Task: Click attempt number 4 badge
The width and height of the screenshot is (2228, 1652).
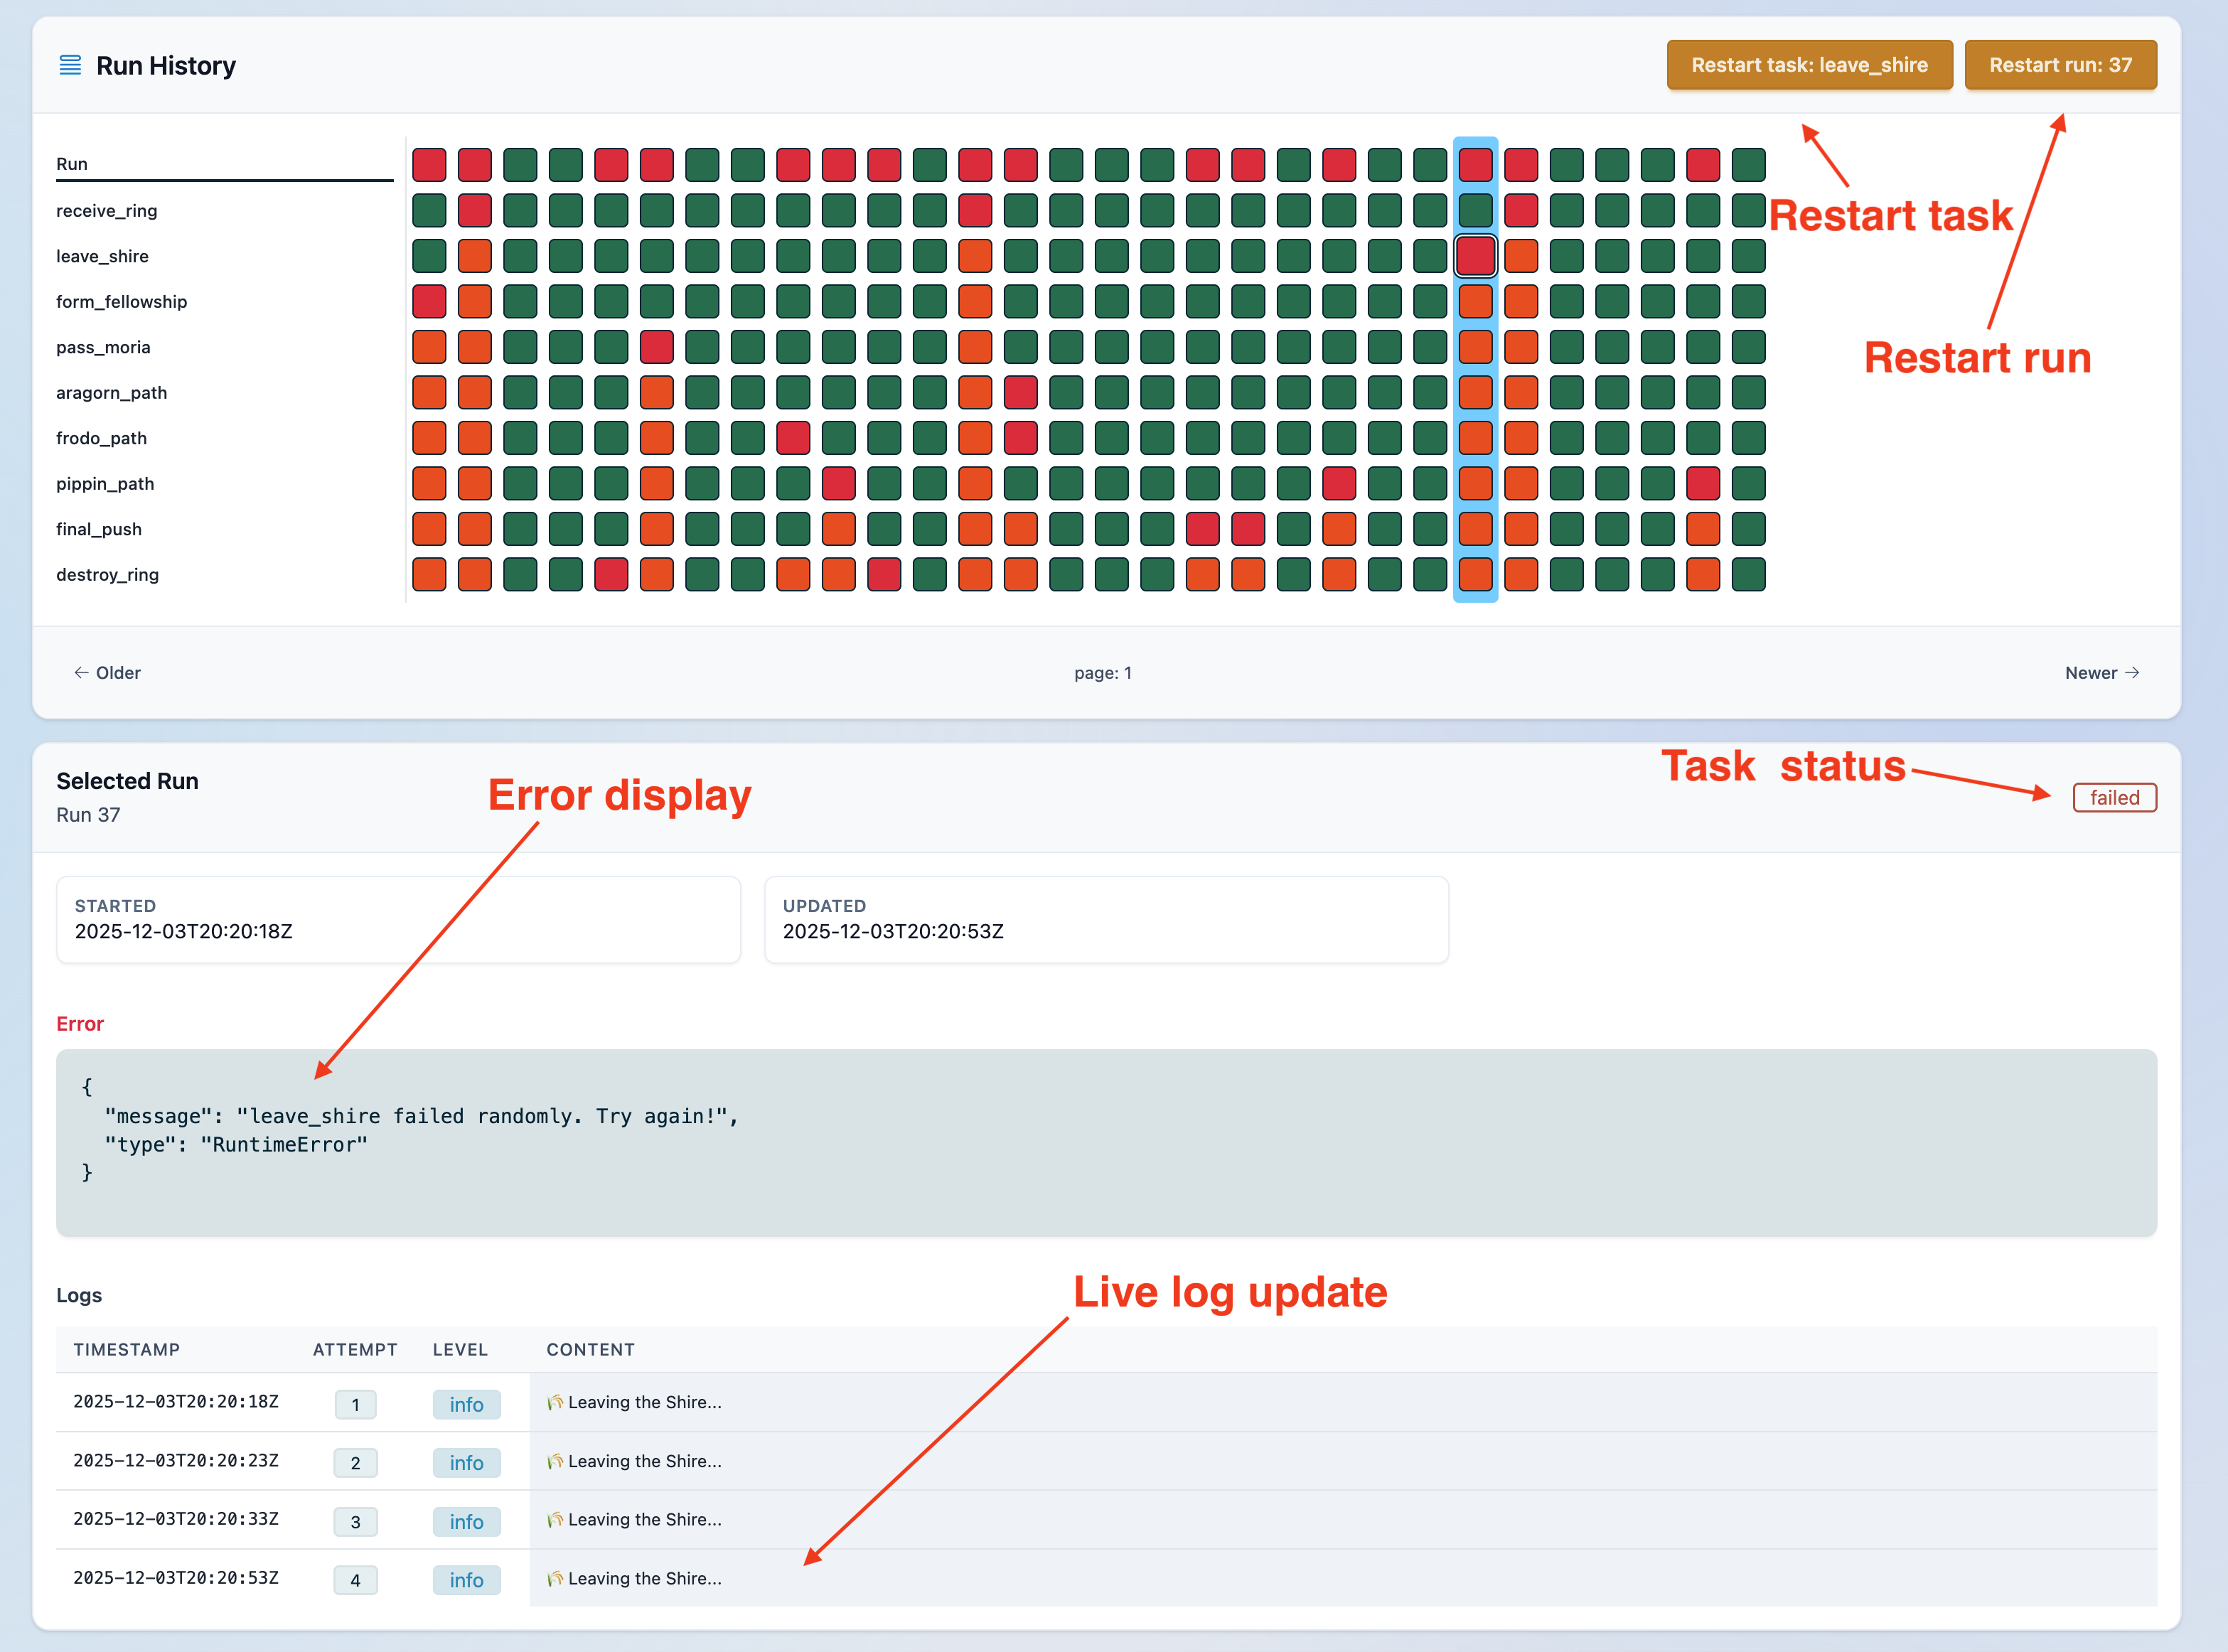Action: (355, 1580)
